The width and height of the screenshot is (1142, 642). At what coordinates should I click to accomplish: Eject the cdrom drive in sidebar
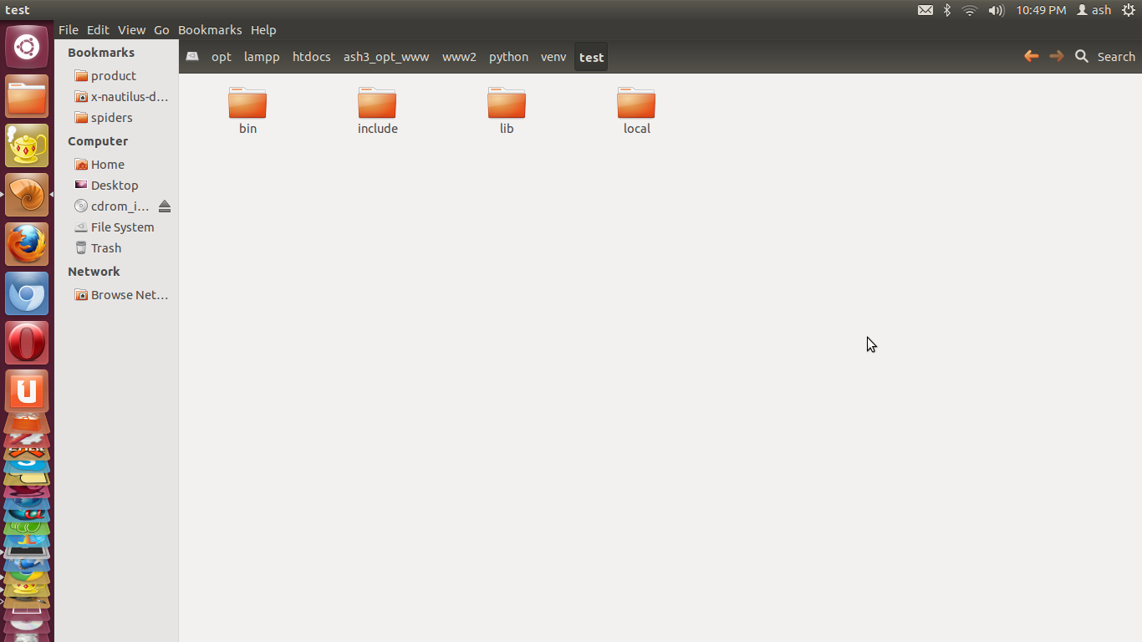click(x=165, y=206)
